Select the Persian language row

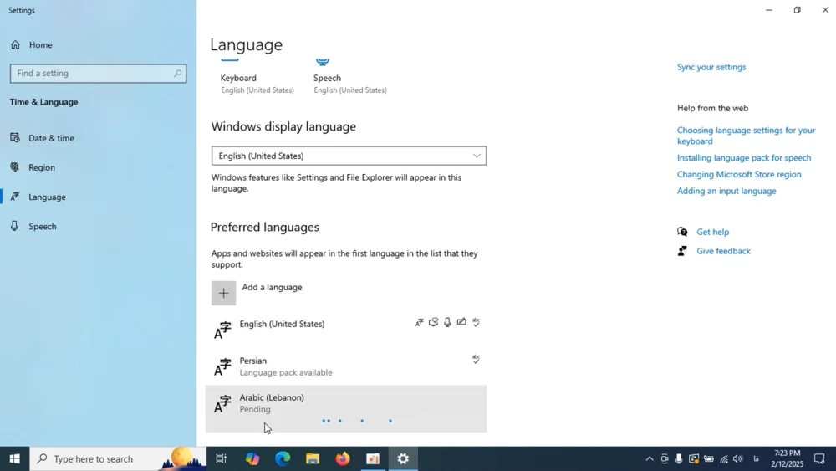click(346, 366)
